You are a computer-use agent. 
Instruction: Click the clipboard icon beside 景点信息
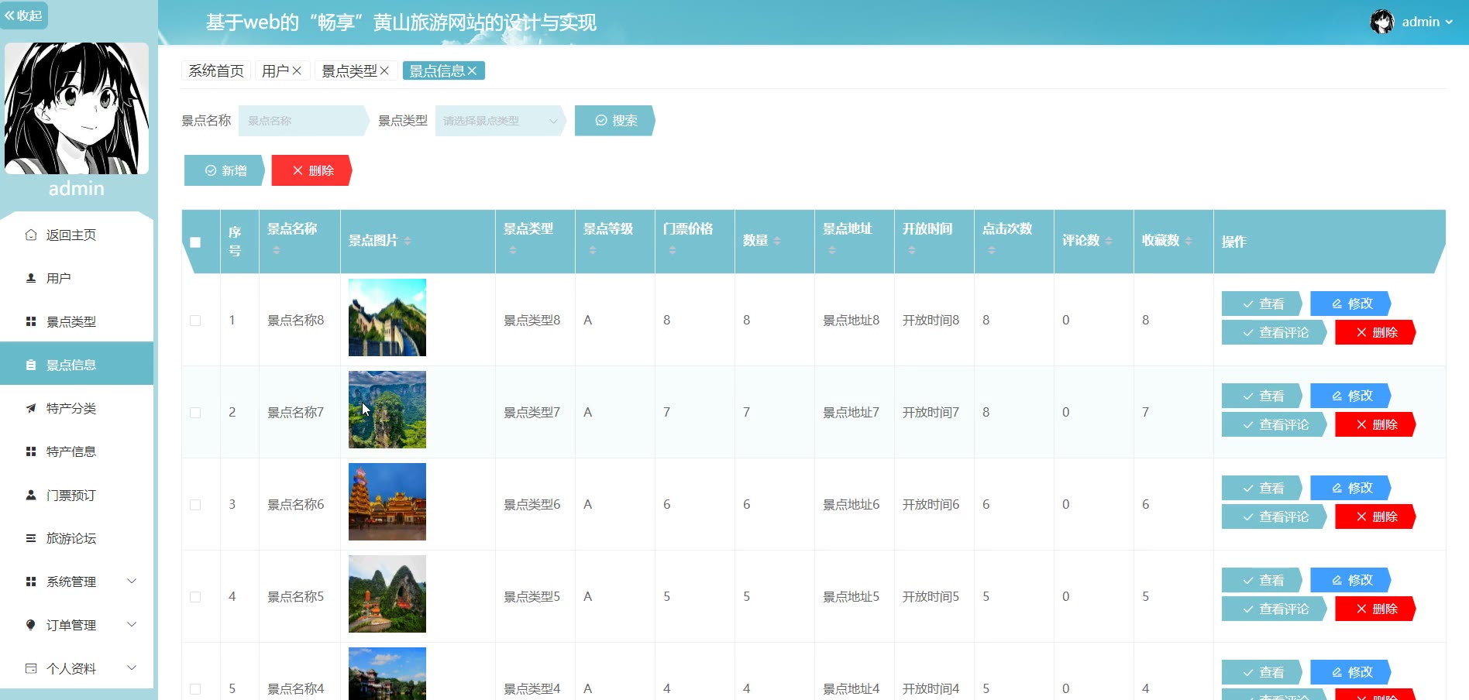31,365
